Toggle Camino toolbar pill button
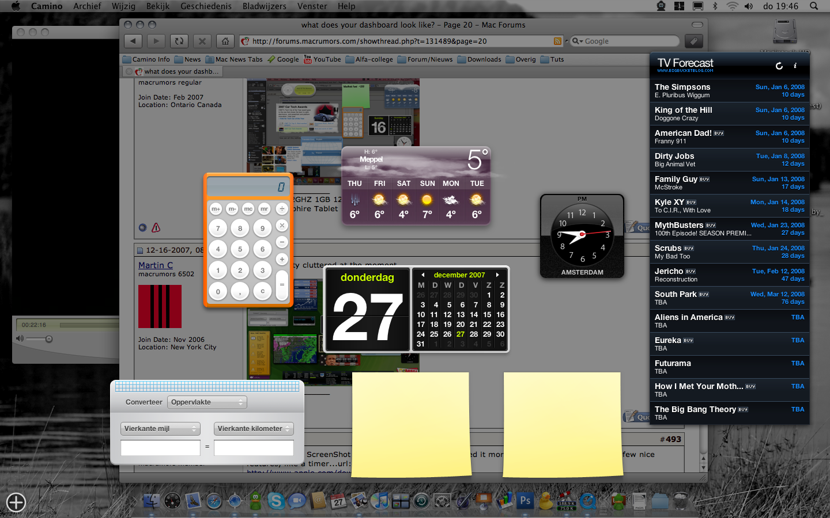830x518 pixels. [697, 25]
